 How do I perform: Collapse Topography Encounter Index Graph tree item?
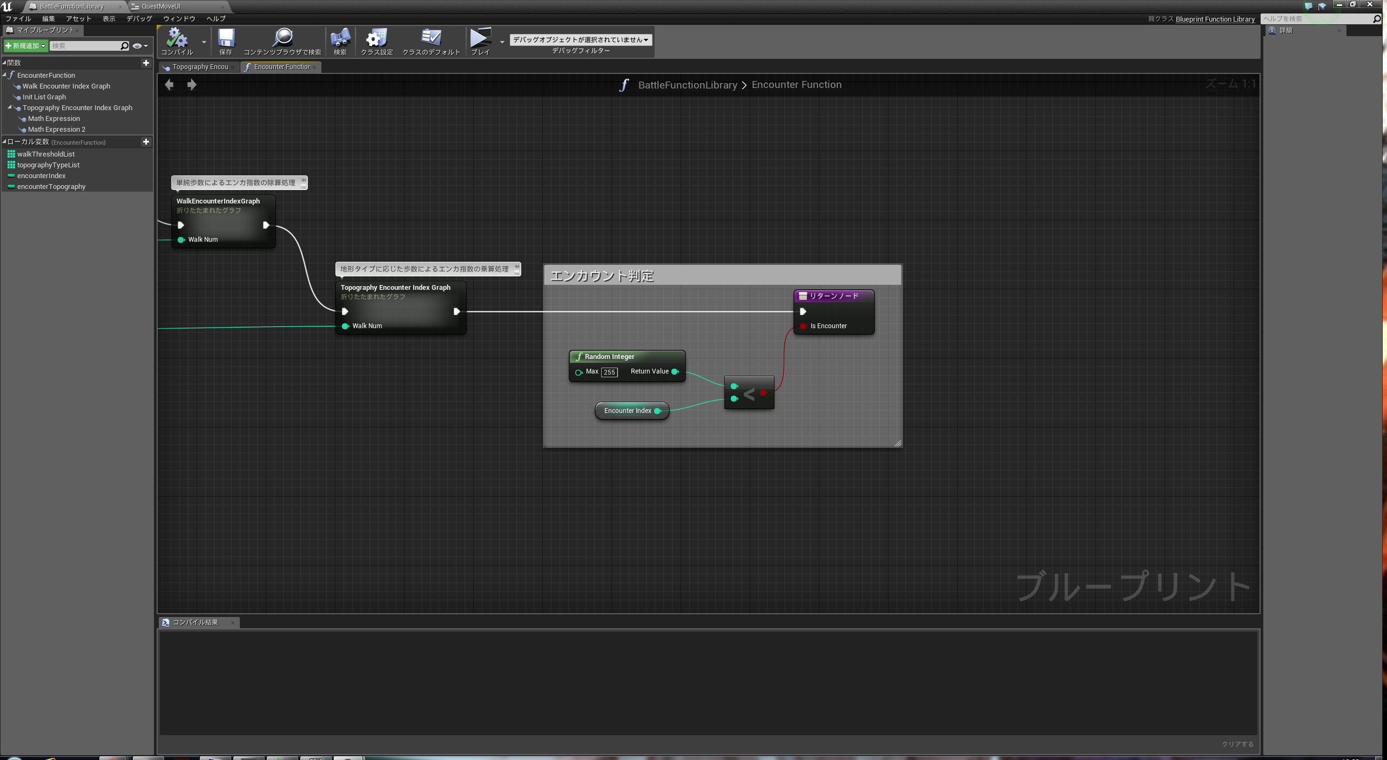pos(10,107)
